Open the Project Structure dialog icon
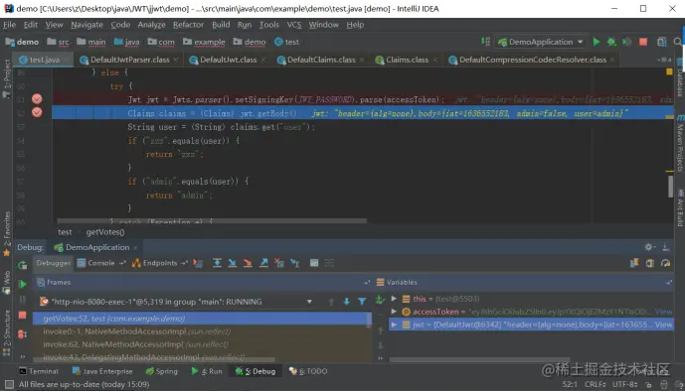Image resolution: width=685 pixels, height=392 pixels. click(662, 42)
